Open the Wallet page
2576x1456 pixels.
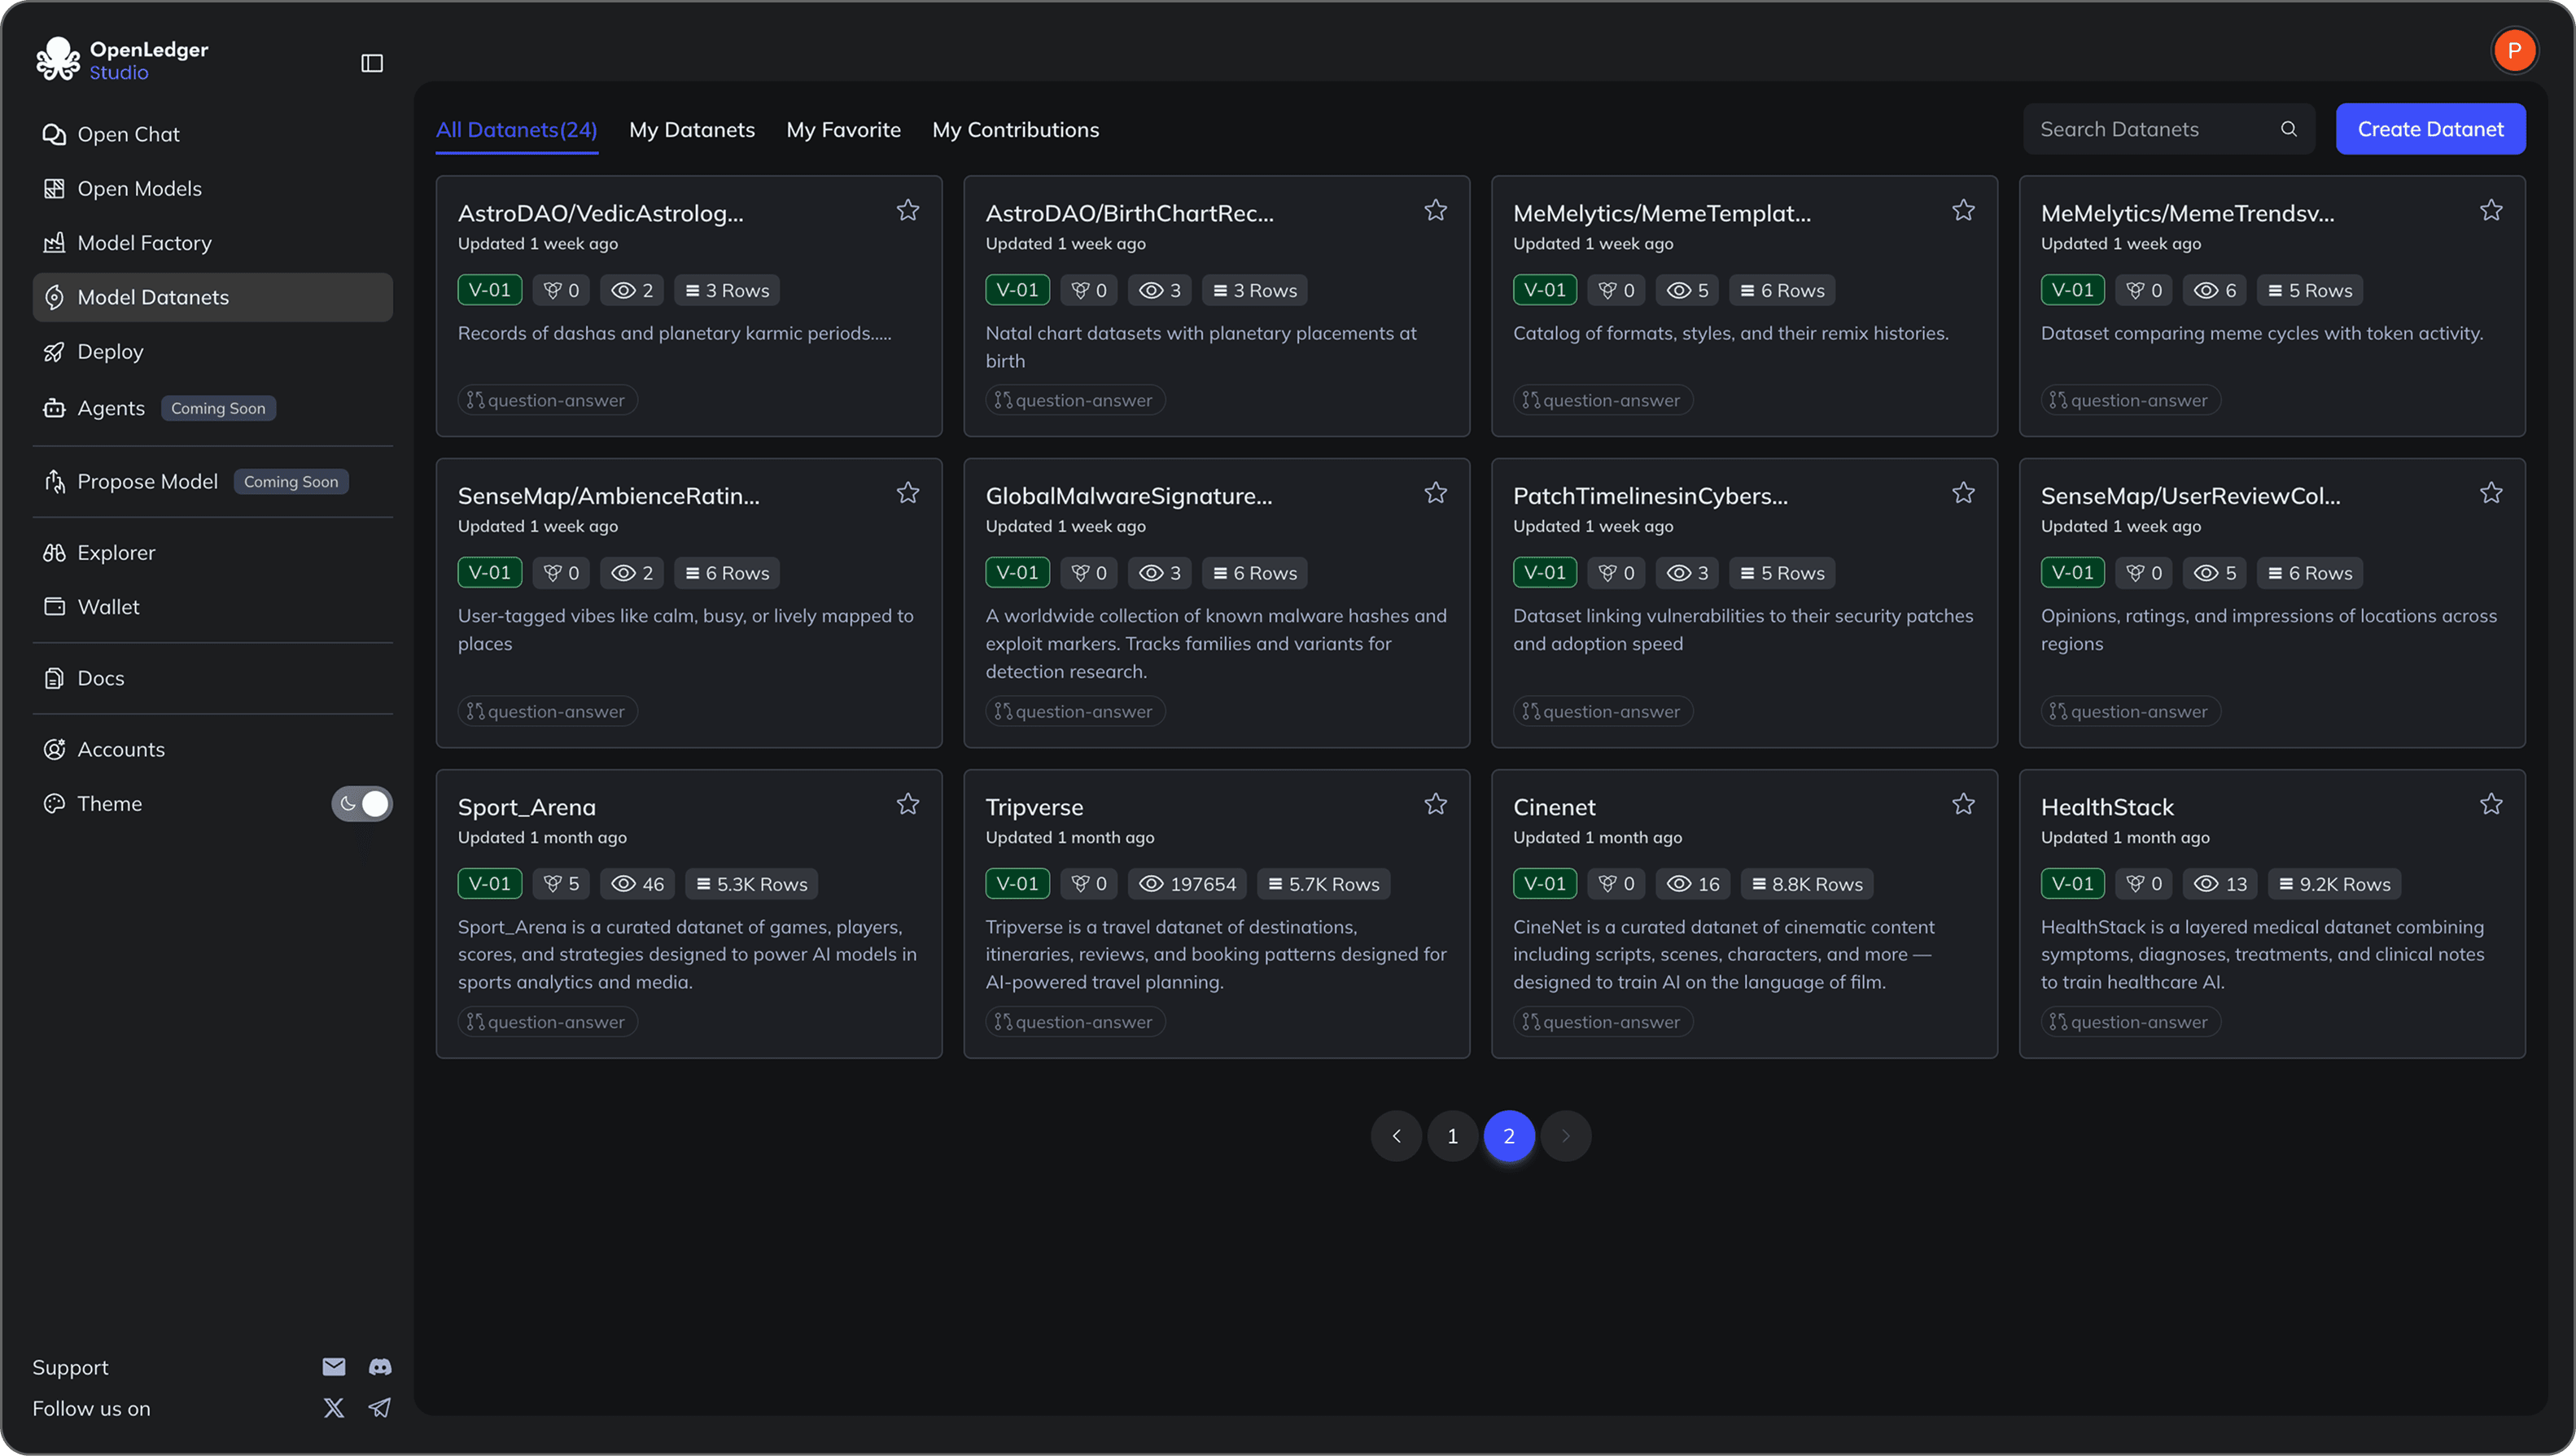(108, 606)
